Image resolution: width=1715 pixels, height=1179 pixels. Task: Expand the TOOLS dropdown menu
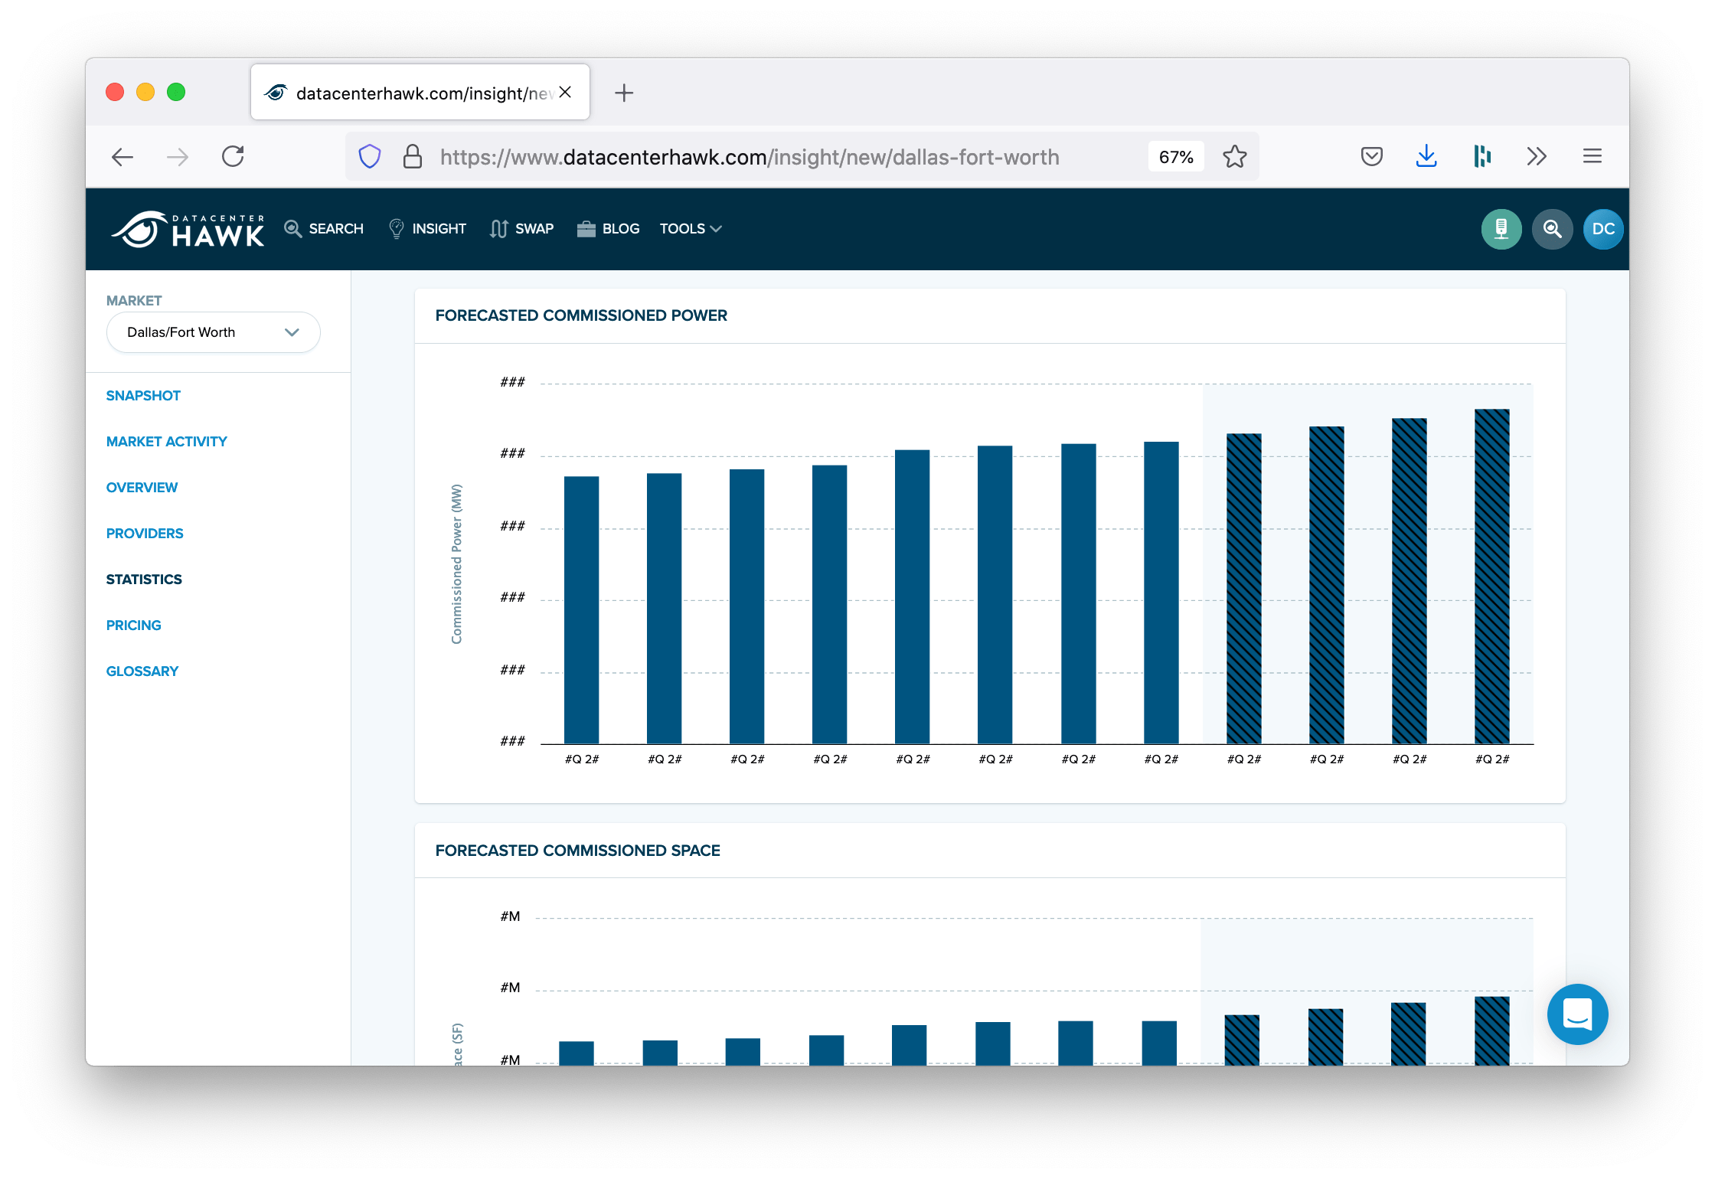691,229
